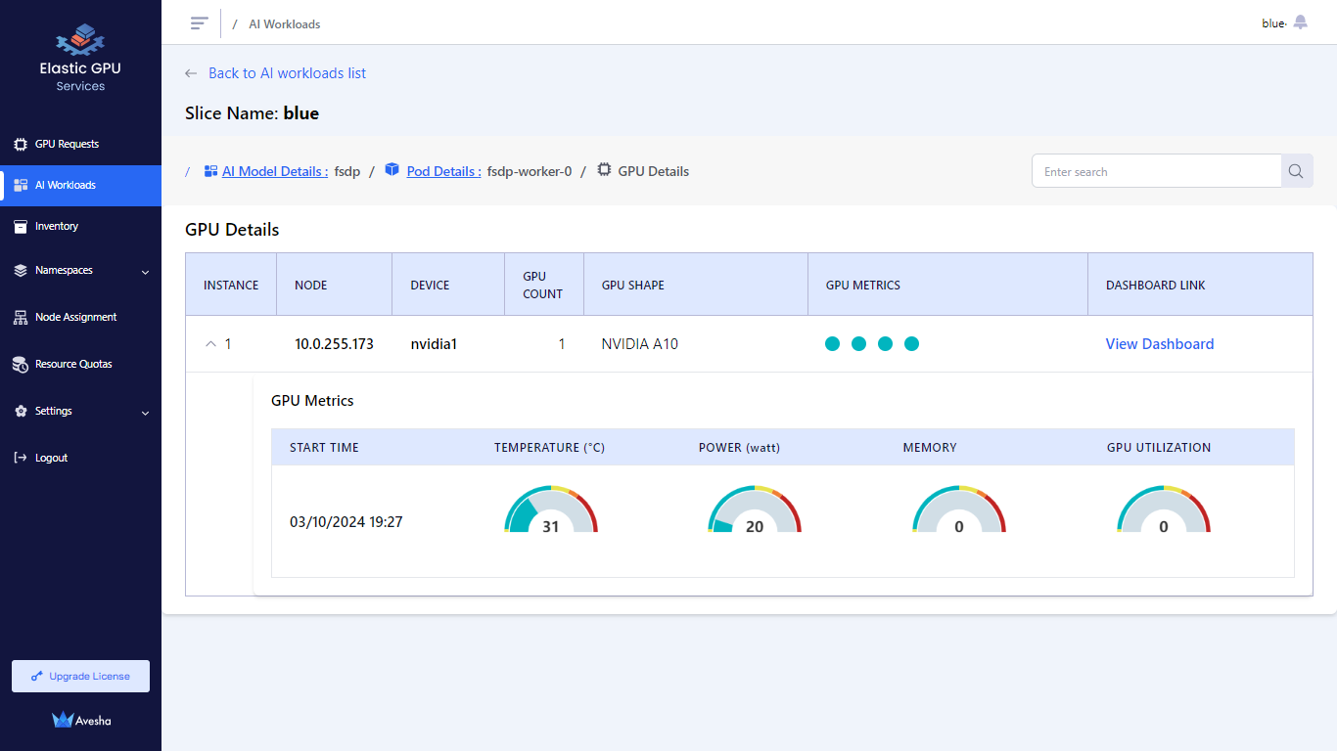This screenshot has height=751, width=1337.
Task: Click the power gauge showing 20
Action: (755, 508)
